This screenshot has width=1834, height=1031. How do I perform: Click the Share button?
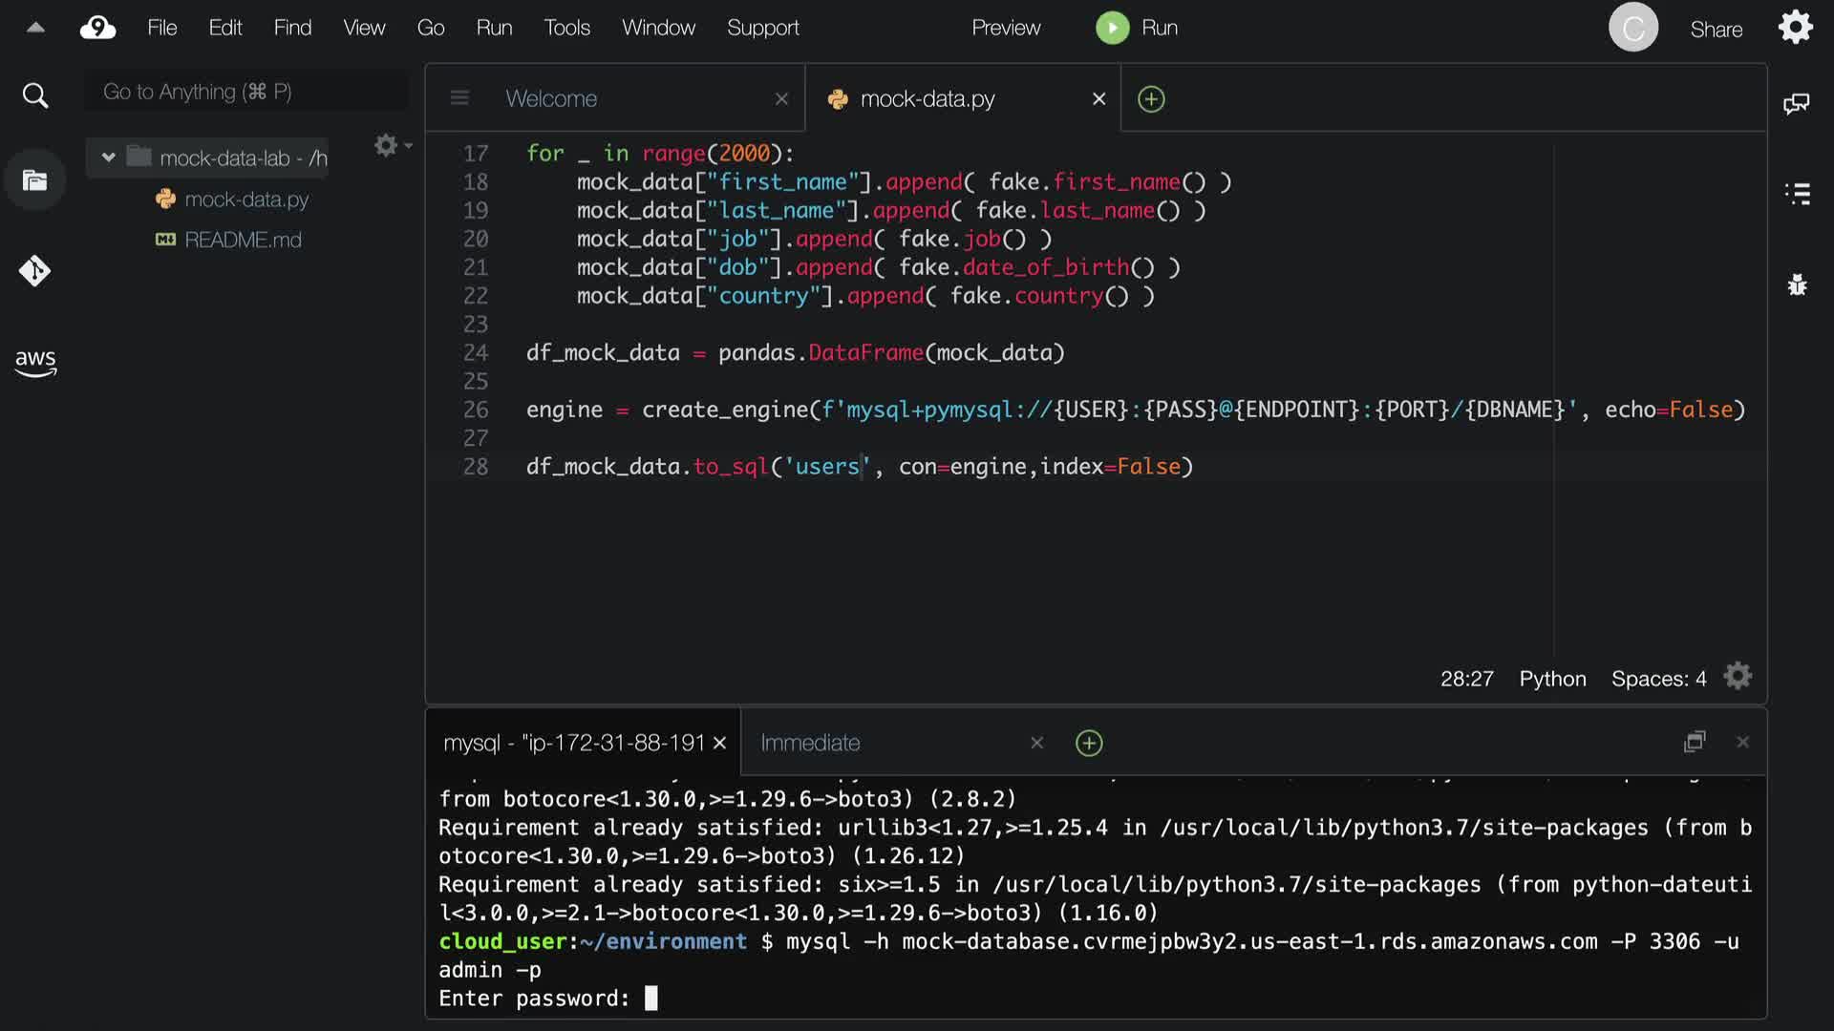[1716, 30]
